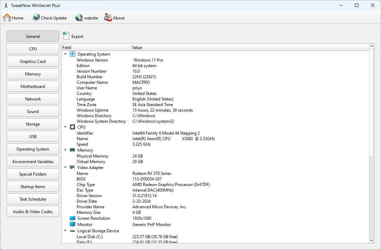The height and width of the screenshot is (250, 381).
Task: Click the Monitor icon in tree
Action: point(73,224)
